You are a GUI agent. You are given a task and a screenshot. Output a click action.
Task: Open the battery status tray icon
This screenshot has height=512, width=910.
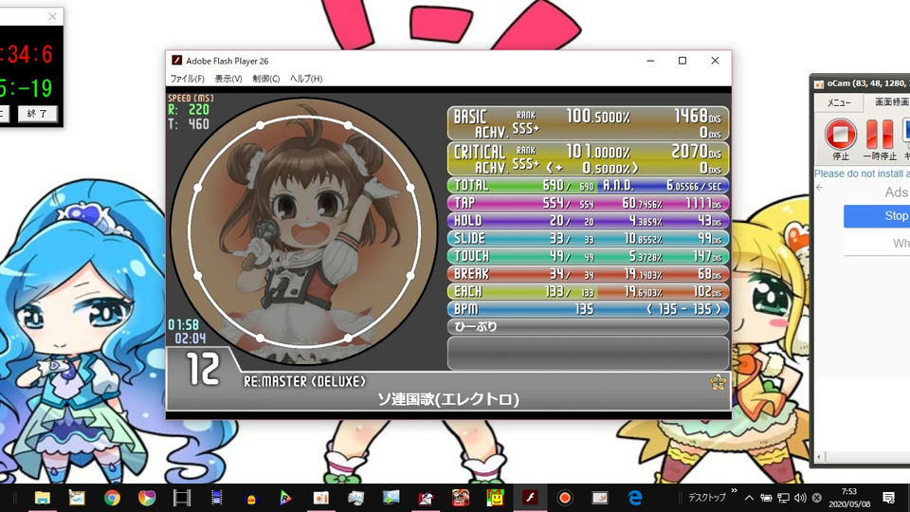pyautogui.click(x=766, y=498)
